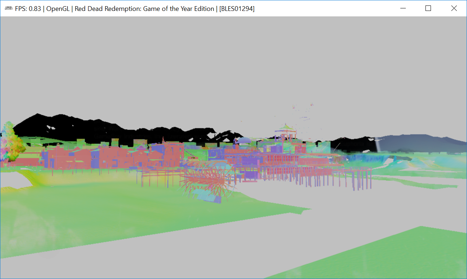The width and height of the screenshot is (467, 279).
Task: Click the [BLES01294] serial in title bar
Action: point(237,9)
